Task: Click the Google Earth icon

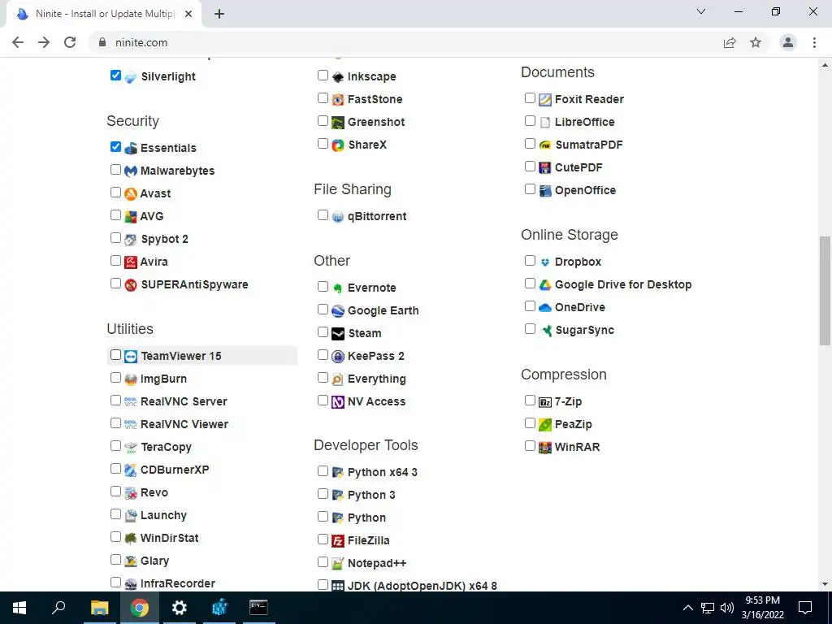Action: pos(338,311)
